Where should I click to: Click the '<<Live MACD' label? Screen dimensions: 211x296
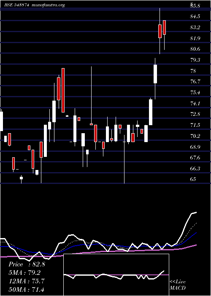coord(178,285)
